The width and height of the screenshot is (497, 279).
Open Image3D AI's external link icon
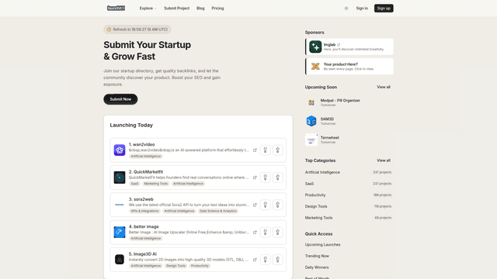coord(255,260)
